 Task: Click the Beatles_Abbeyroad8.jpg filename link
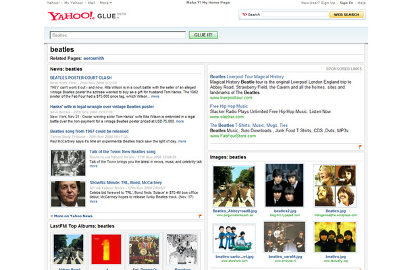234,211
